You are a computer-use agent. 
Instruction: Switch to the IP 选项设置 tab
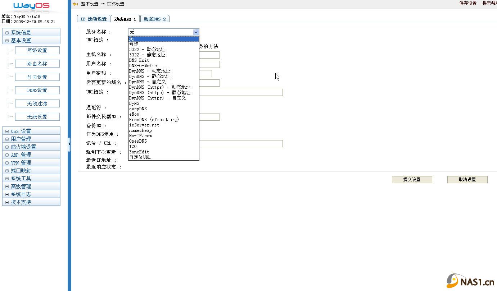tap(94, 19)
